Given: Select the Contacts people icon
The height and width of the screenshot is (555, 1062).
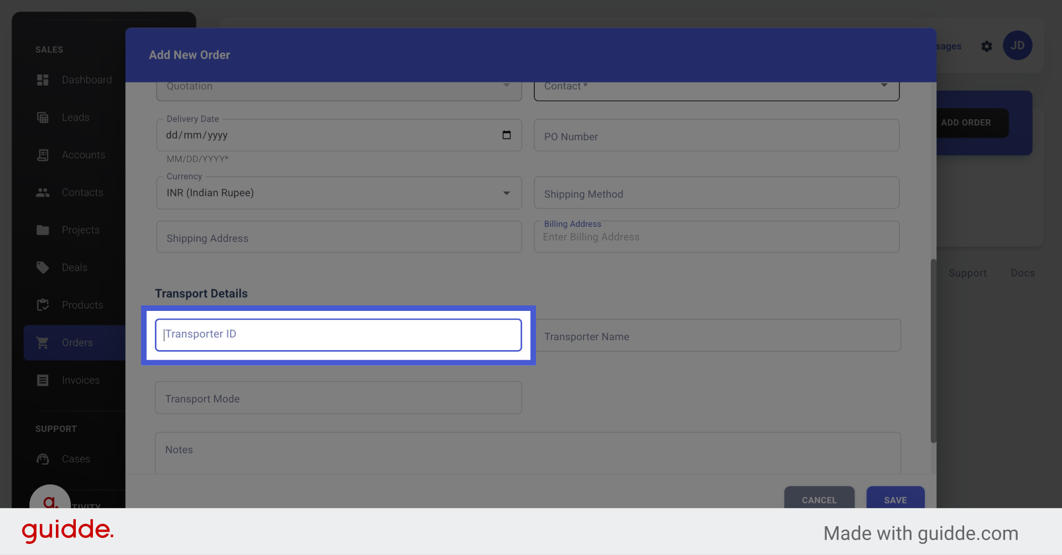Looking at the screenshot, I should [43, 192].
